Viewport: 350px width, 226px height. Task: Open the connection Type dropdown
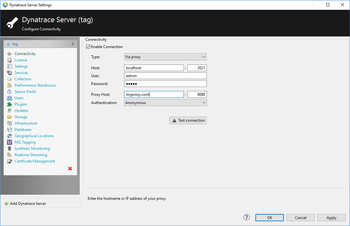click(165, 57)
